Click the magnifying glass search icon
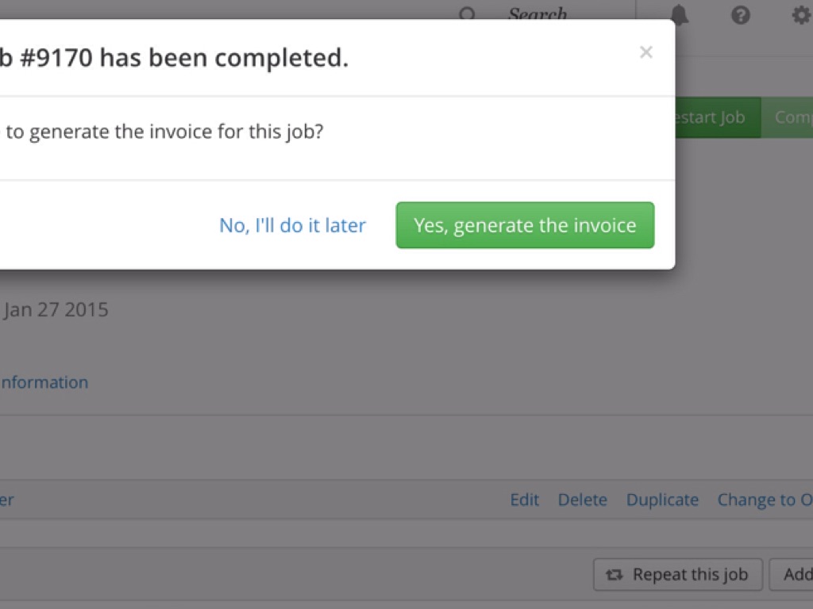The height and width of the screenshot is (609, 813). (x=467, y=14)
